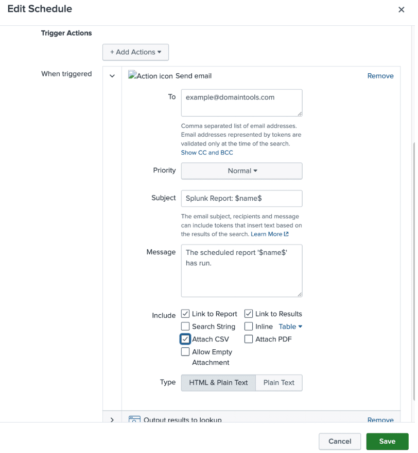Click the Save button
Image resolution: width=418 pixels, height=453 pixels.
click(387, 441)
